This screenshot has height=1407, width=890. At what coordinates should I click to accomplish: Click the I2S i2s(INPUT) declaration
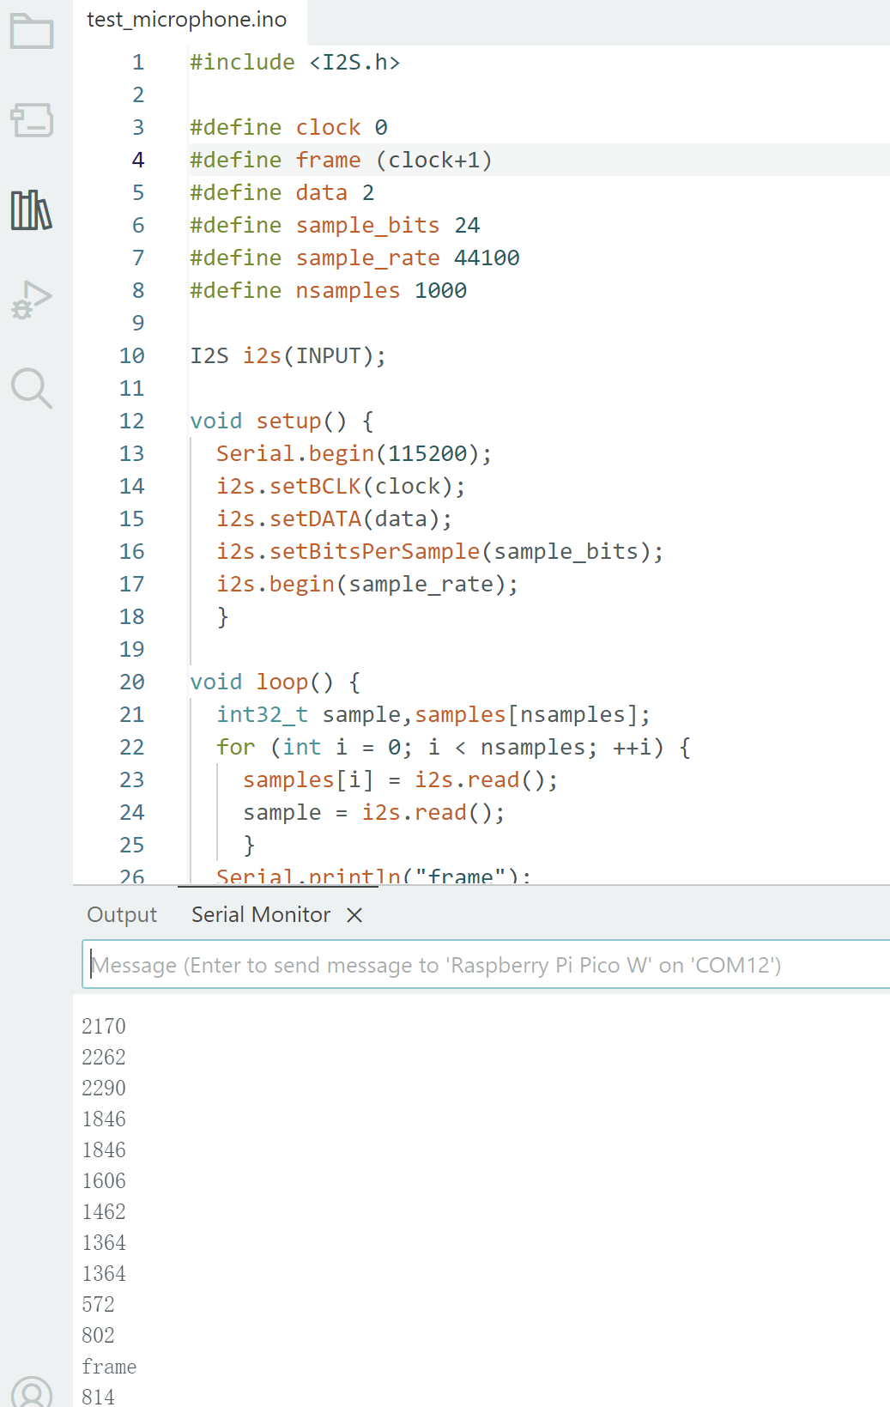[x=288, y=356]
